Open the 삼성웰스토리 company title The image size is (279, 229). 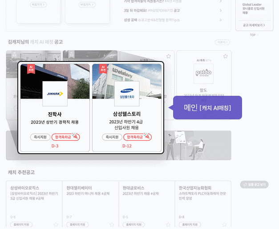[127, 114]
